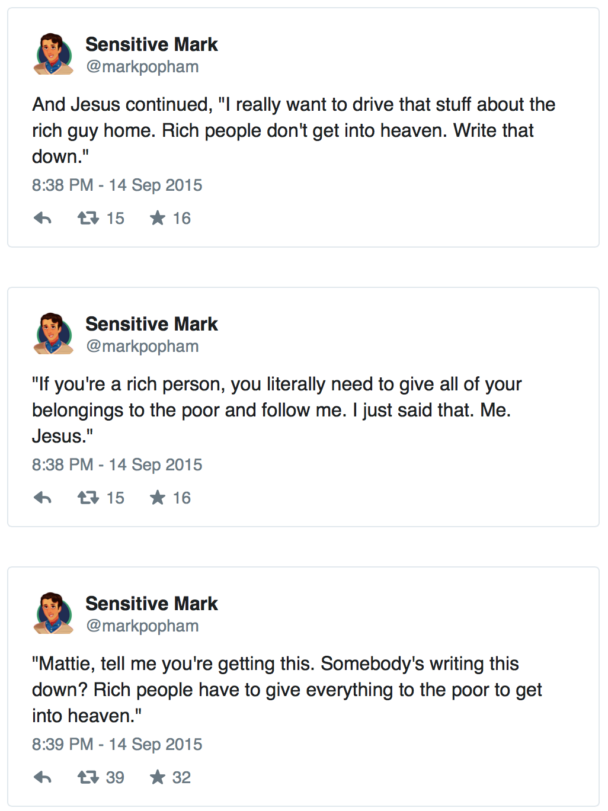Click @markpopham handle in second tweet

[142, 347]
